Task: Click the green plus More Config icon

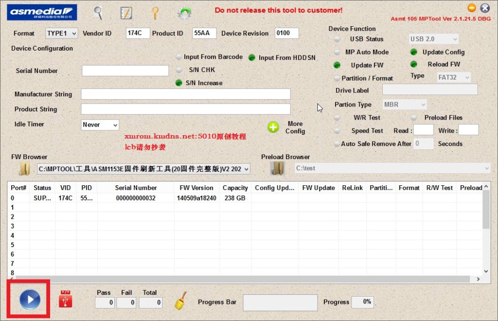Action: 273,127
